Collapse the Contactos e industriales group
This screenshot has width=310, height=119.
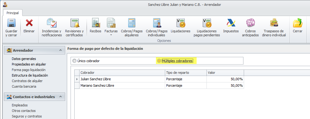click(x=60, y=97)
